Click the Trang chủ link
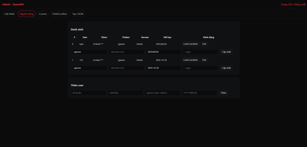 (x=286, y=4)
